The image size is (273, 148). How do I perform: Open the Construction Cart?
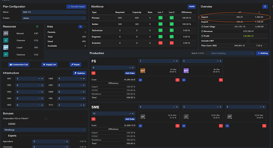[x=19, y=64]
